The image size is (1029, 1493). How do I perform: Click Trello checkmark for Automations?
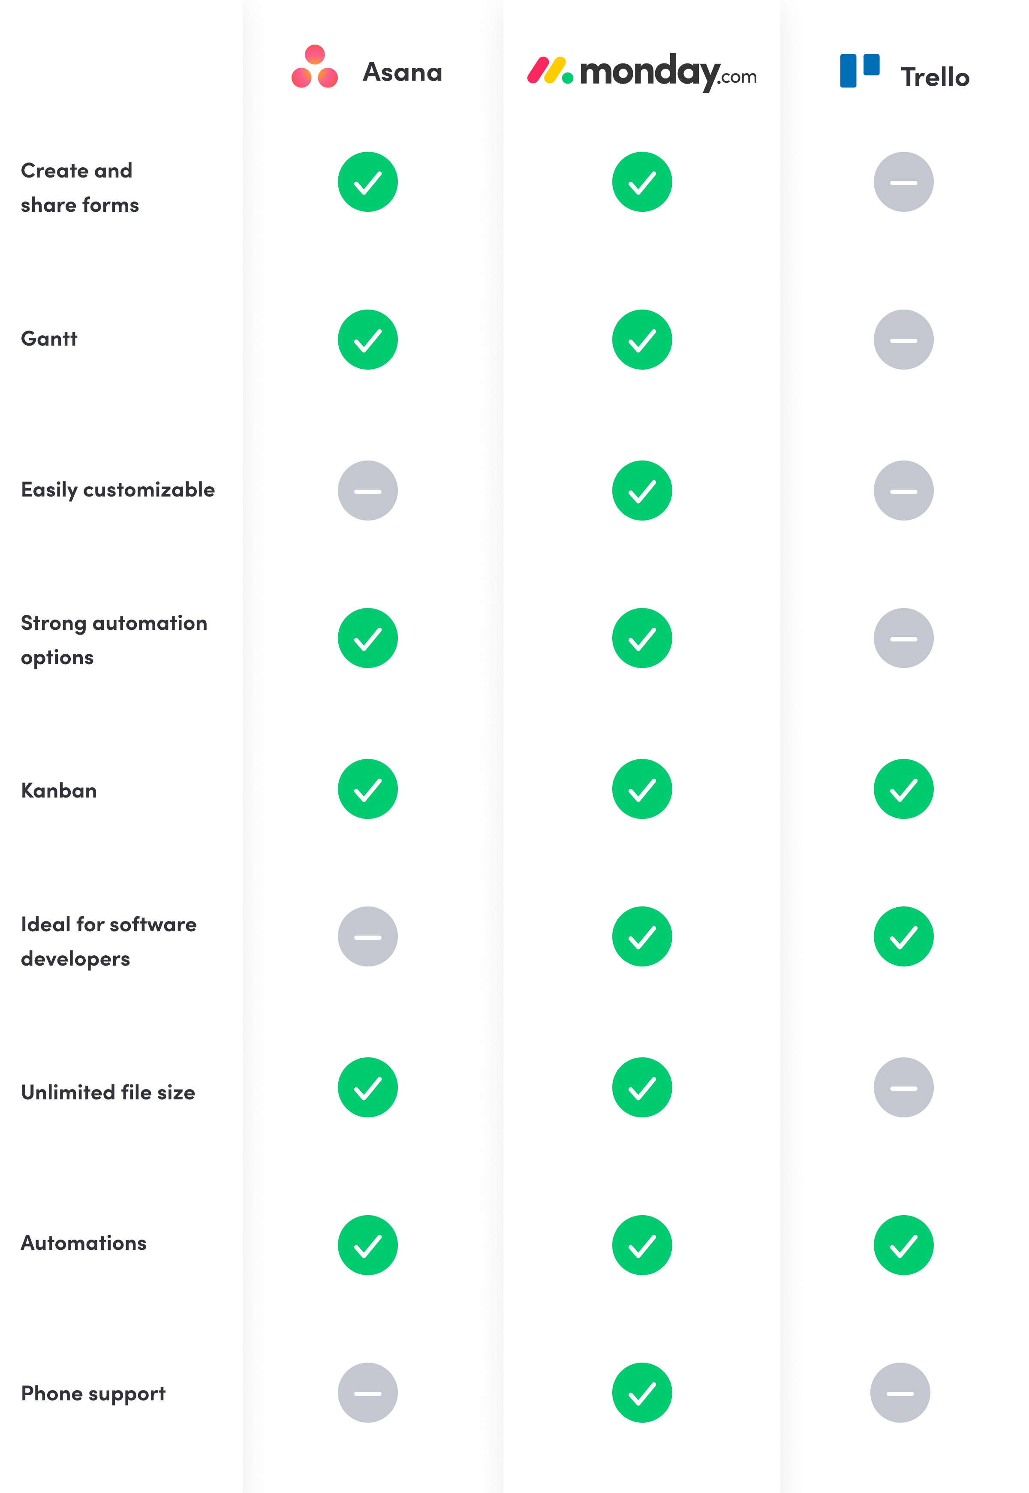[904, 1245]
